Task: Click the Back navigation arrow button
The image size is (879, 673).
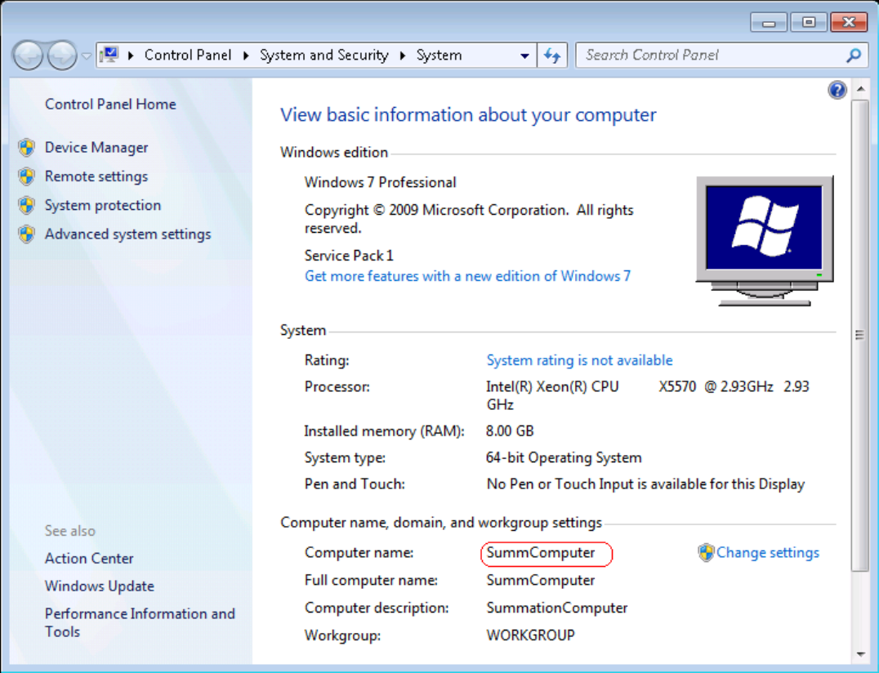Action: 28,56
